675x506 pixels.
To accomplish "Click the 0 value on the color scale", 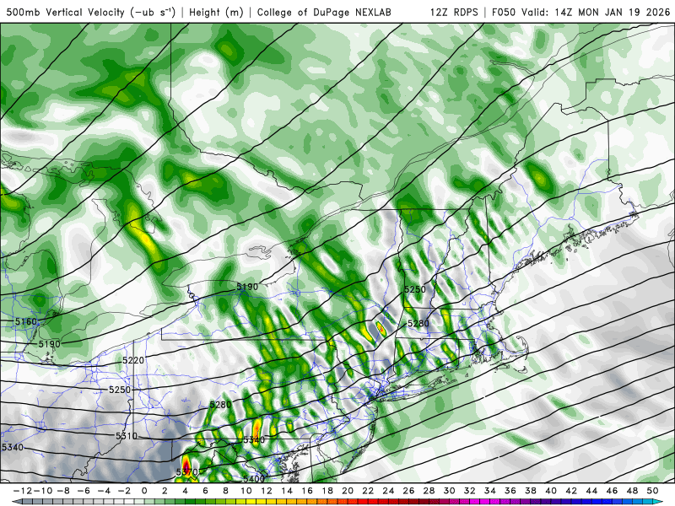I will coord(144,491).
